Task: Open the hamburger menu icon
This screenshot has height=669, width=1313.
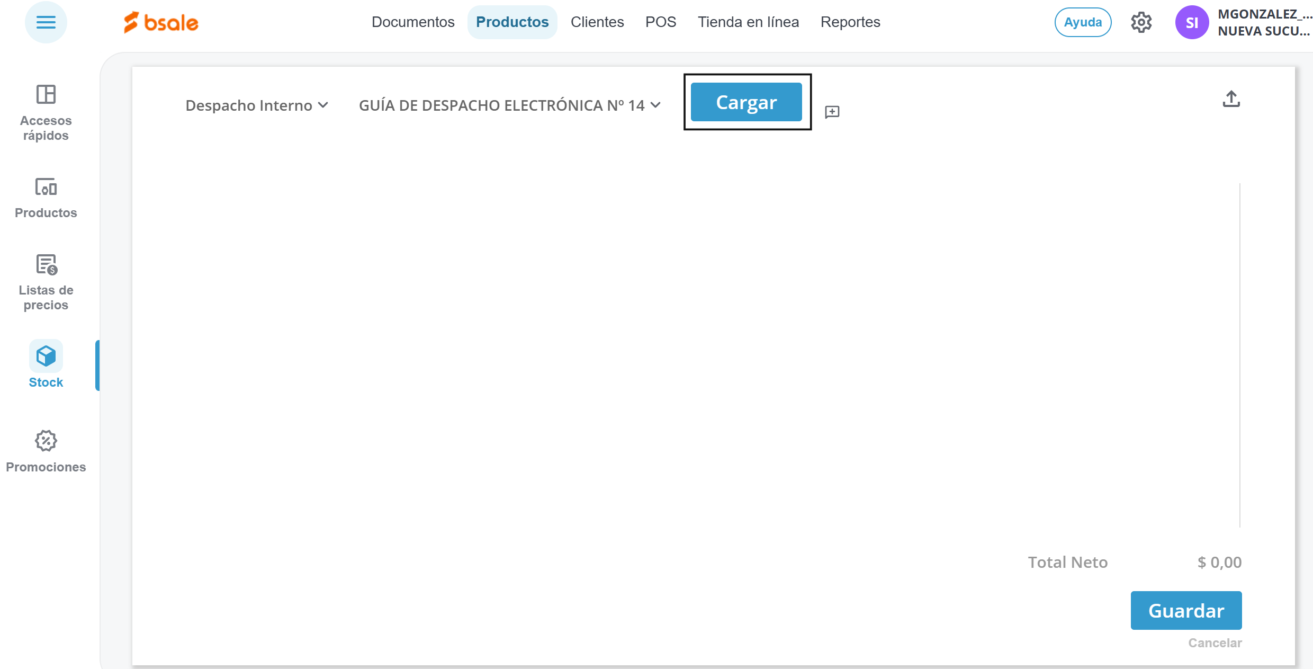Action: pos(46,22)
